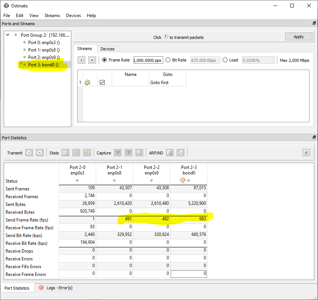This screenshot has height=300, width=318.
Task: Start transmit on selected port
Action: click(x=29, y=153)
